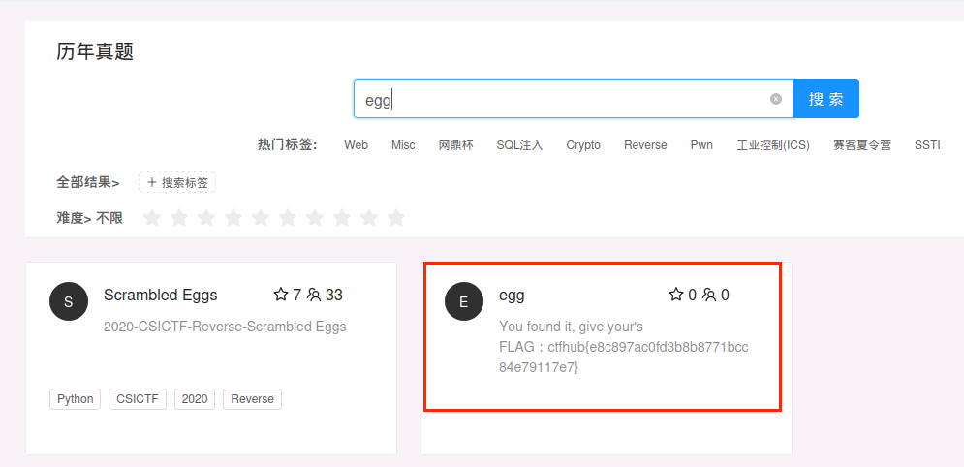Select the Crypto hot tag

(x=583, y=145)
